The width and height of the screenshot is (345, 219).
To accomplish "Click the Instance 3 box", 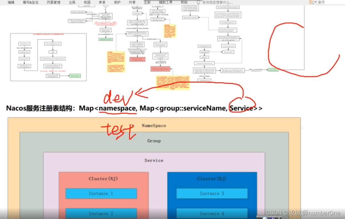I will 212,193.
